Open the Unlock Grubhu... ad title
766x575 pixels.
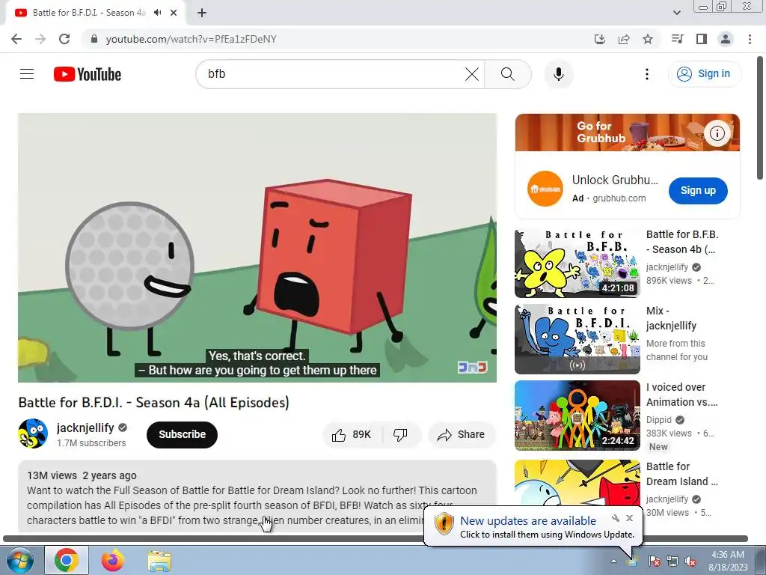tap(615, 180)
